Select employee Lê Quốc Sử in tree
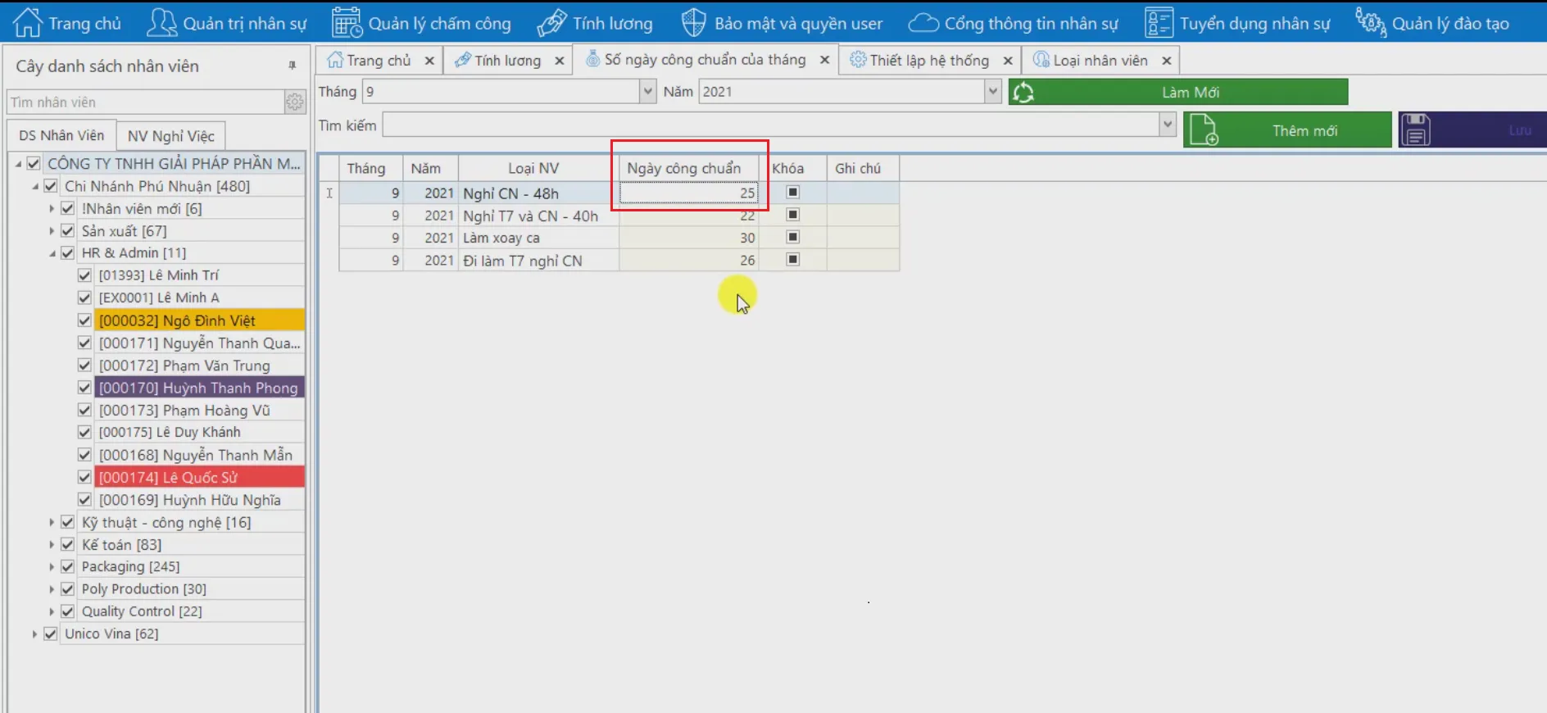This screenshot has height=713, width=1547. pyautogui.click(x=200, y=477)
